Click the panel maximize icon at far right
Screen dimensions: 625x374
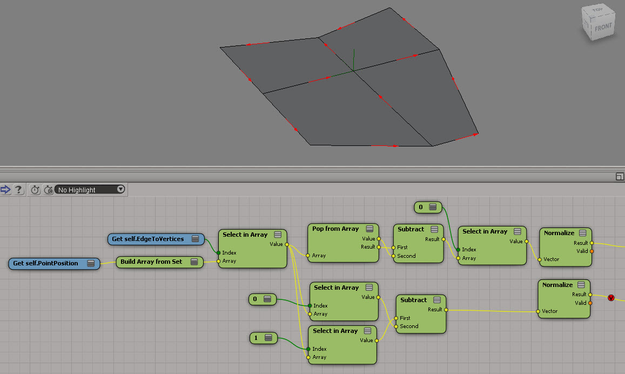click(x=620, y=177)
